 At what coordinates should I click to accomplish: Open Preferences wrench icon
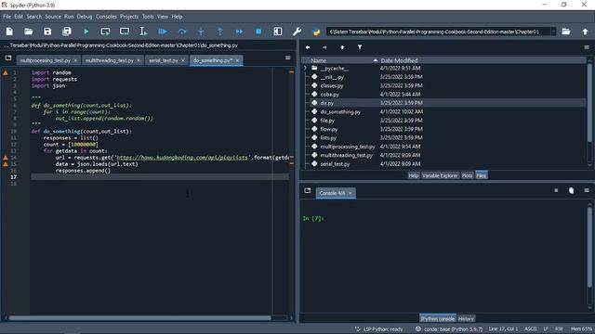pos(297,32)
